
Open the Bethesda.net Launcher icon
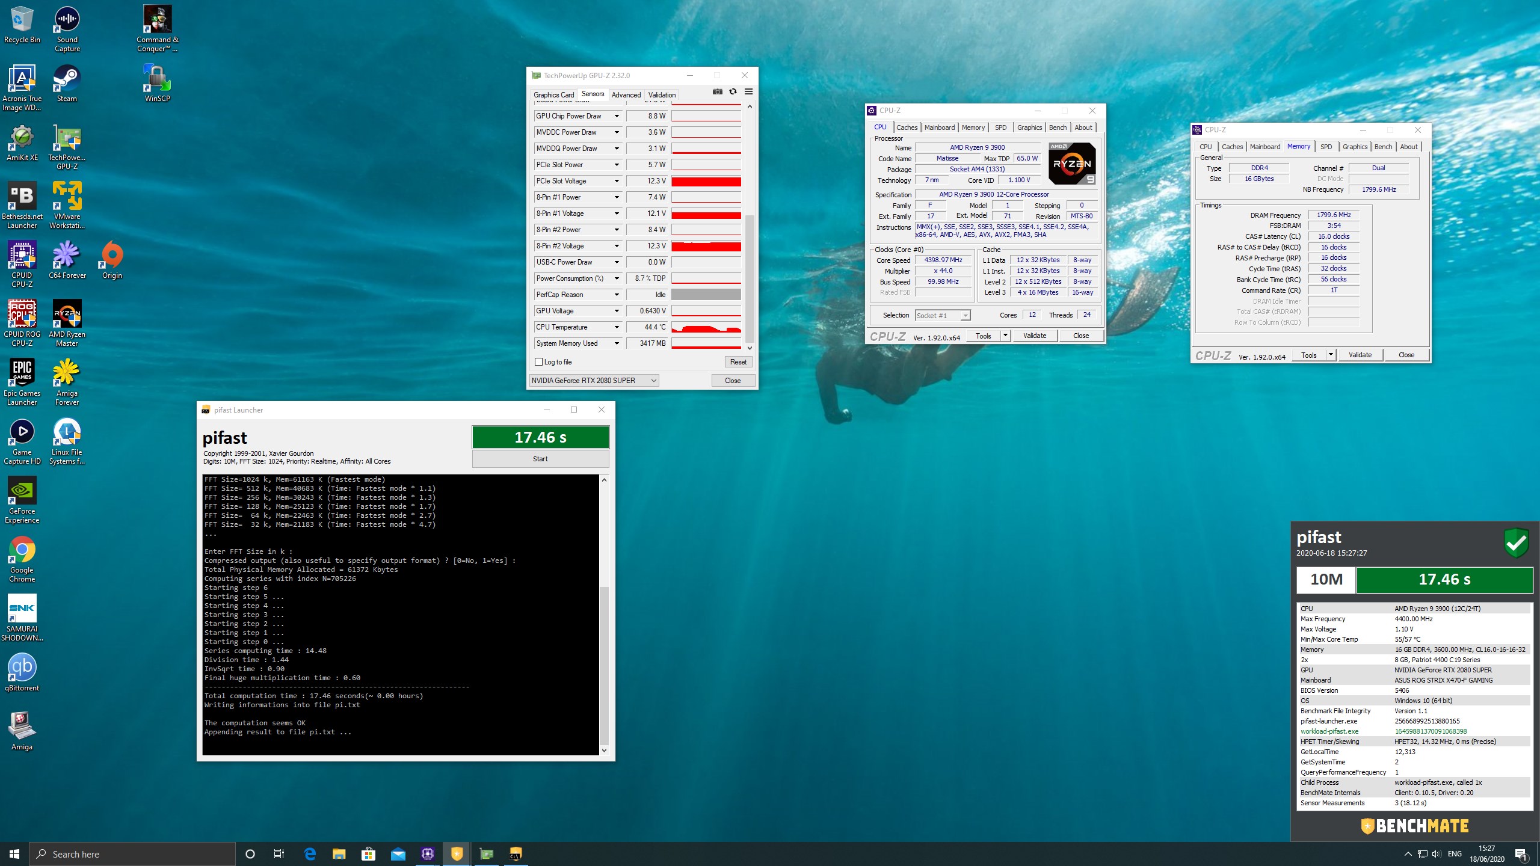22,206
